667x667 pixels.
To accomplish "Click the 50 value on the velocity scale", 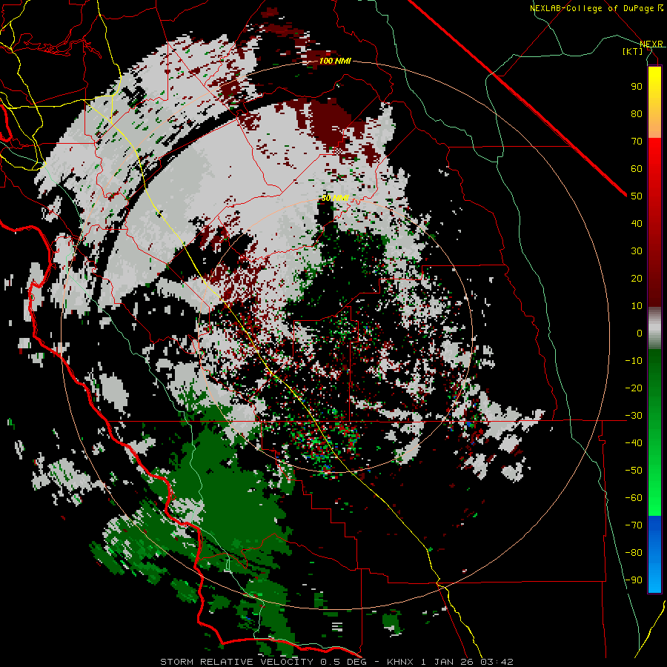I will click(x=637, y=196).
